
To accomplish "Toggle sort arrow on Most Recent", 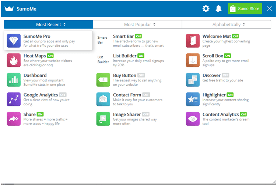I will (64, 24).
